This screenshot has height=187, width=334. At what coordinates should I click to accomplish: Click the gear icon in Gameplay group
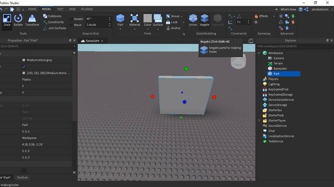click(256, 22)
